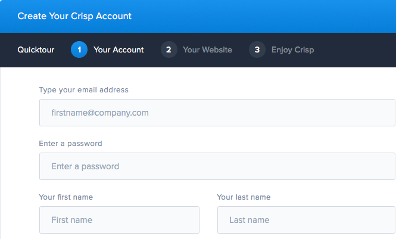The height and width of the screenshot is (239, 396).
Task: Click the step 3 number circle
Action: [257, 50]
